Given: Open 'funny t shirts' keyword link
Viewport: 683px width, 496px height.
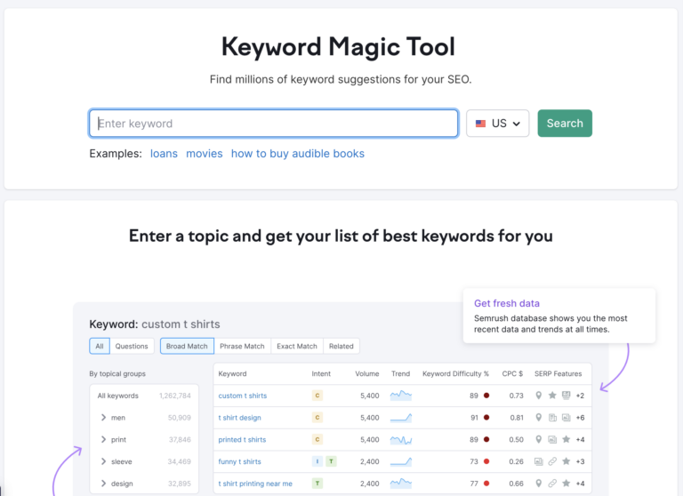Looking at the screenshot, I should tap(239, 461).
